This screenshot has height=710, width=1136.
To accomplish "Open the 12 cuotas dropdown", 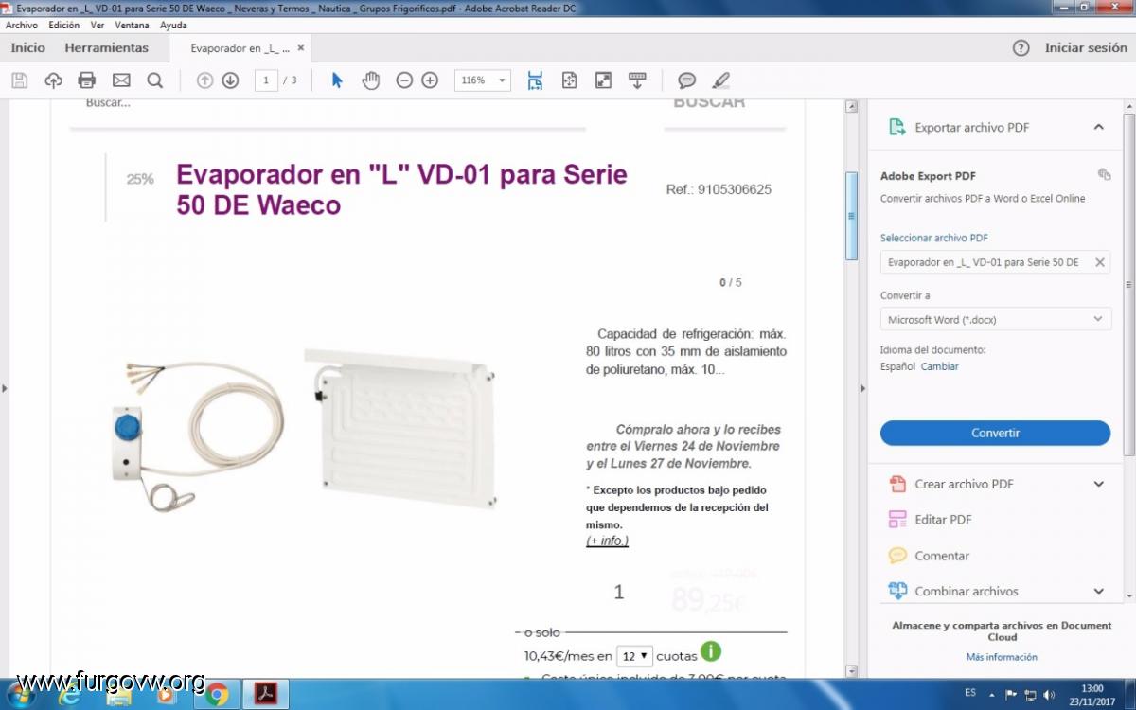I will (x=634, y=655).
